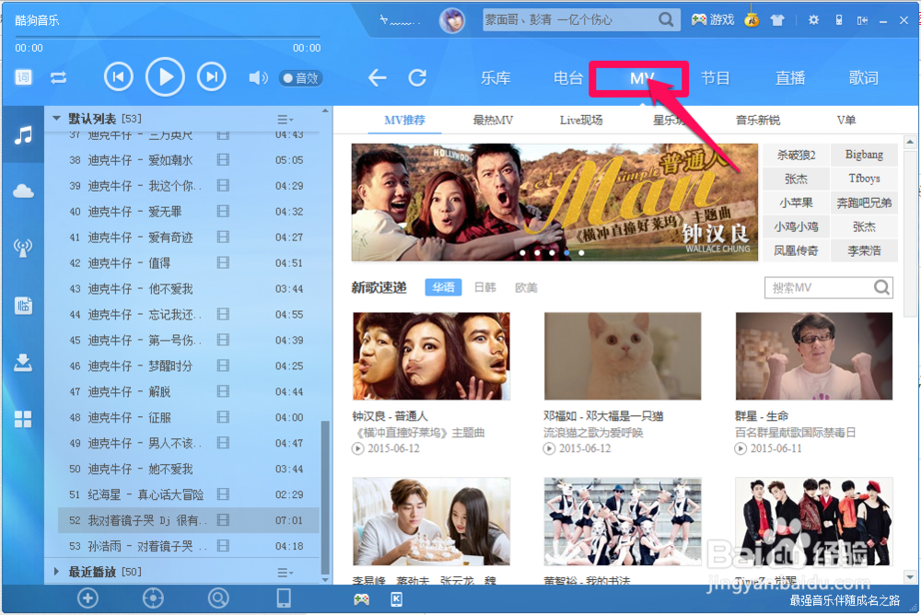Open phone transfer icon in bottom bar
The image size is (921, 615).
[x=284, y=598]
